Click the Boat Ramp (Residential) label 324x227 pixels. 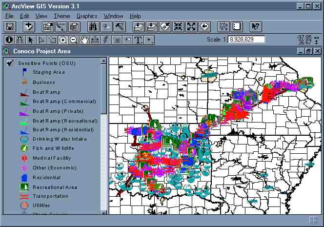pyautogui.click(x=63, y=130)
